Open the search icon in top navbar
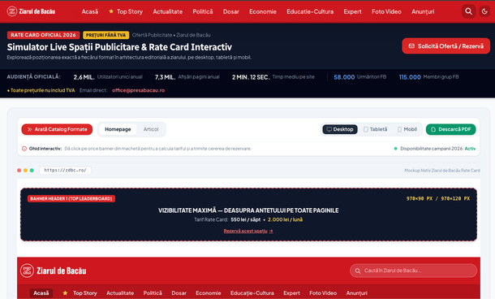 click(x=468, y=11)
